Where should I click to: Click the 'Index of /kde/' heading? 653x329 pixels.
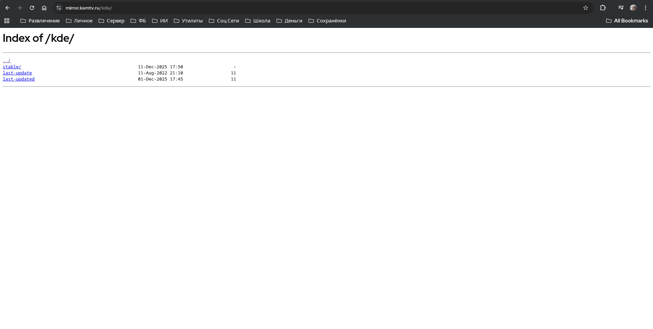[x=38, y=38]
